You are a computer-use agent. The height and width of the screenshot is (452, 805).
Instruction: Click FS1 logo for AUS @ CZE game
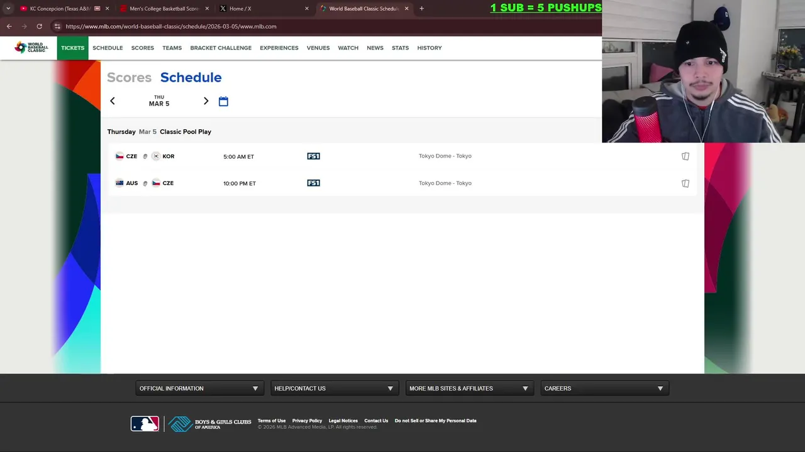coord(313,183)
